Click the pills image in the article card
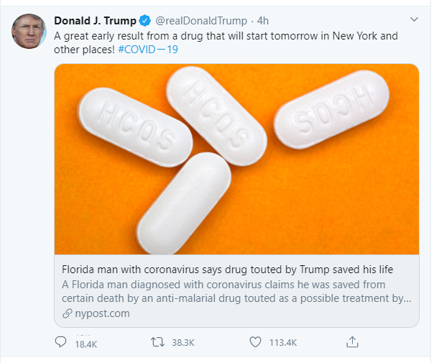Screen dimensions: 439x363 (x=236, y=159)
